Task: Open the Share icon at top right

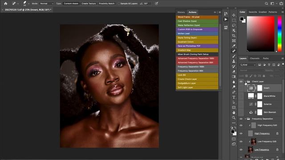Action: point(281,4)
